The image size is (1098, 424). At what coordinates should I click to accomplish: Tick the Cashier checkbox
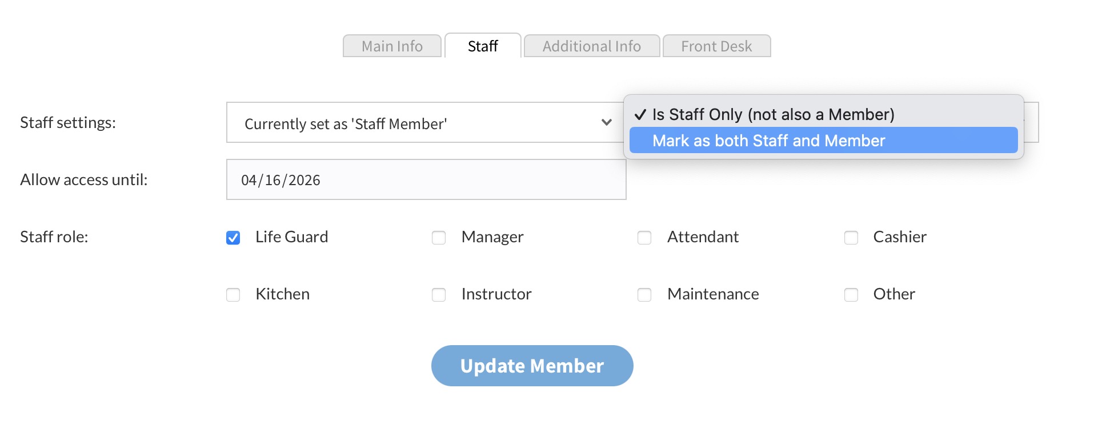coord(851,238)
